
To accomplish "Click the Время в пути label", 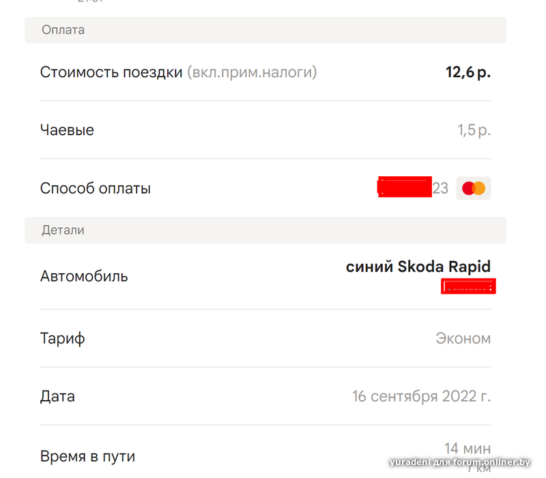I will point(87,457).
